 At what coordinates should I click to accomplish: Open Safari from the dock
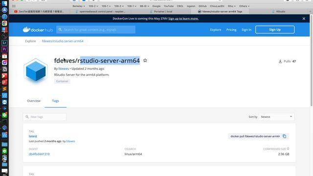point(4,17)
